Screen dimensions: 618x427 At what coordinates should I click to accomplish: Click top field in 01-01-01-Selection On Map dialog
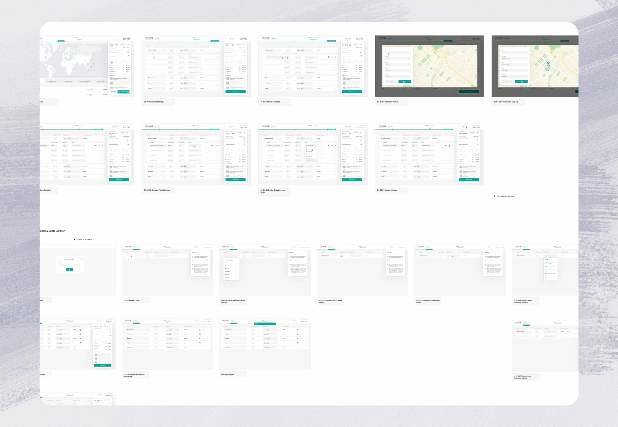(x=398, y=53)
